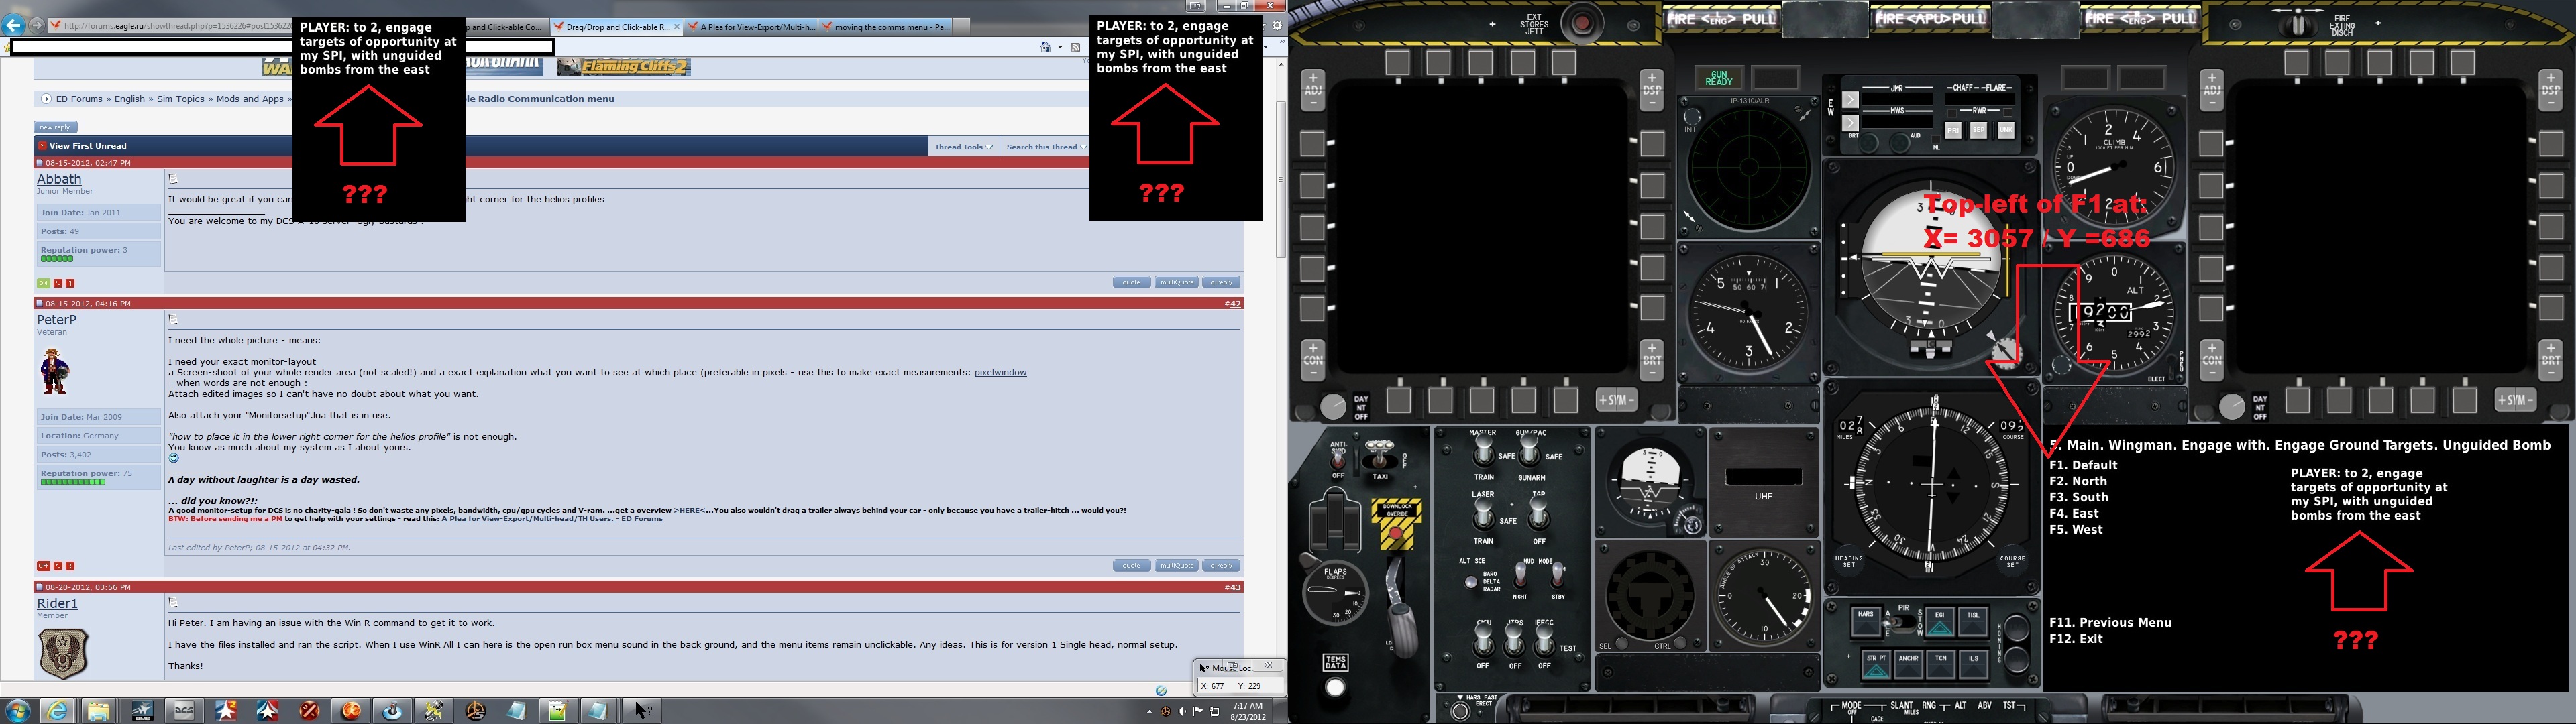Screen dimensions: 2576x724
Task: Click left MFCD CON rocker switch
Action: 1313,361
